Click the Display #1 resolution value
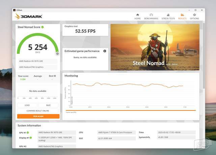 [57, 139]
